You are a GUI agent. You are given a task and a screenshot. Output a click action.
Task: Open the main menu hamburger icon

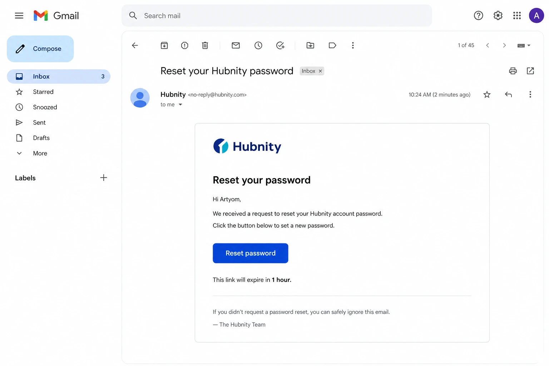(19, 16)
